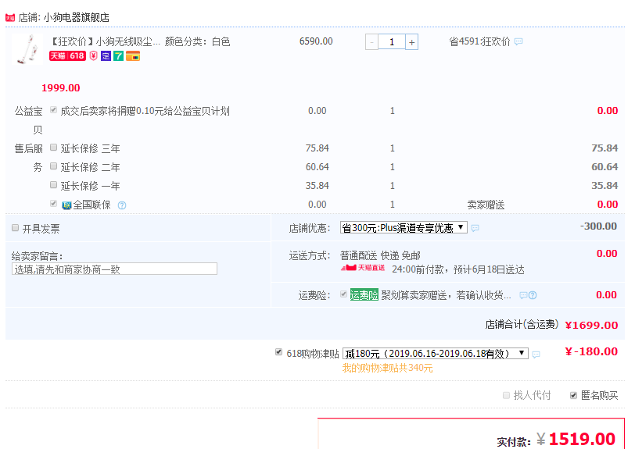Click the 6590.00 original price

coord(316,41)
